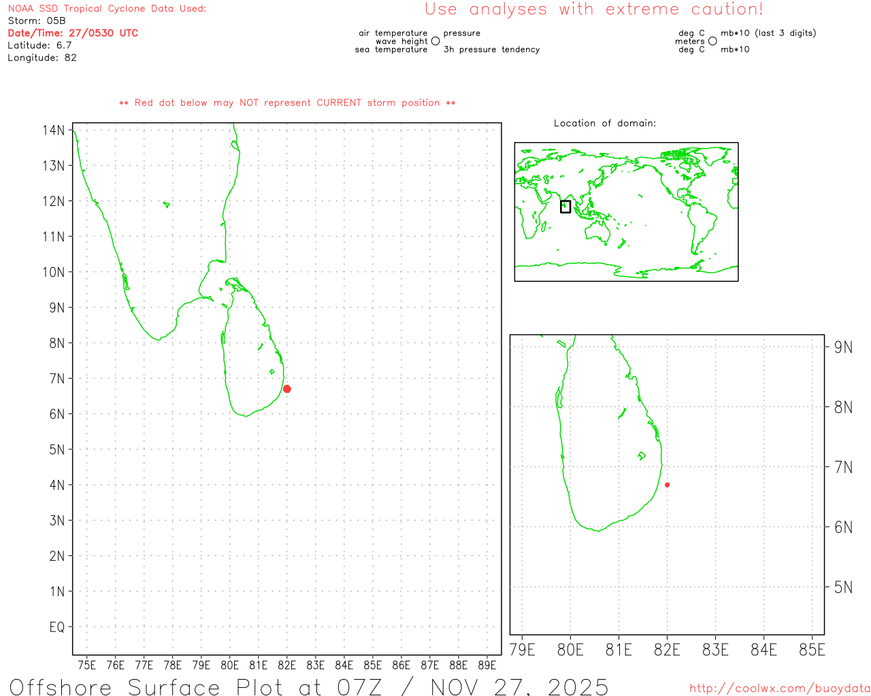
Task: Click the '3h pressure tendency' legend label
Action: click(491, 50)
